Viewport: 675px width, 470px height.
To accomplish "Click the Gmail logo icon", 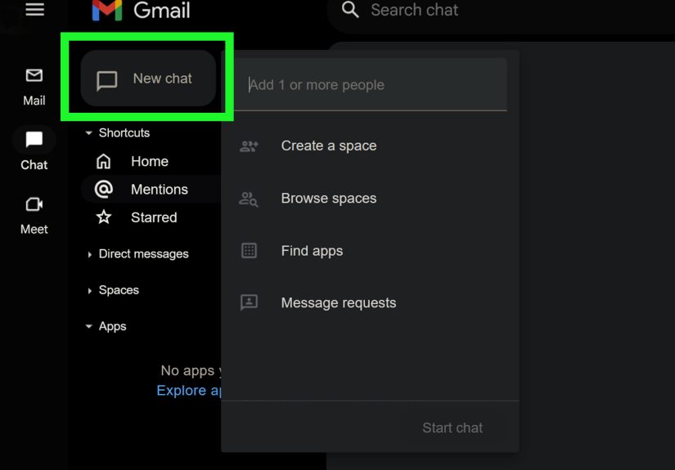I will 107,11.
